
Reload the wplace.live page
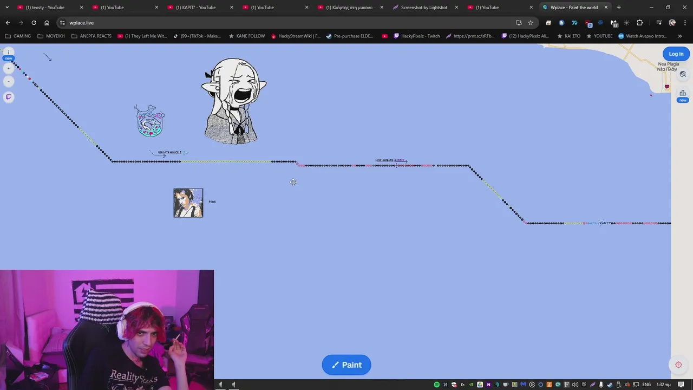pos(34,23)
